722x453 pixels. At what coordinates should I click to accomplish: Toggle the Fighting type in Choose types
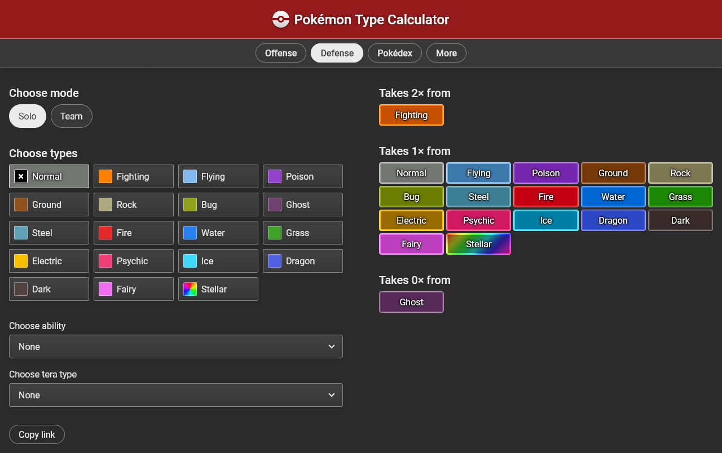click(134, 176)
